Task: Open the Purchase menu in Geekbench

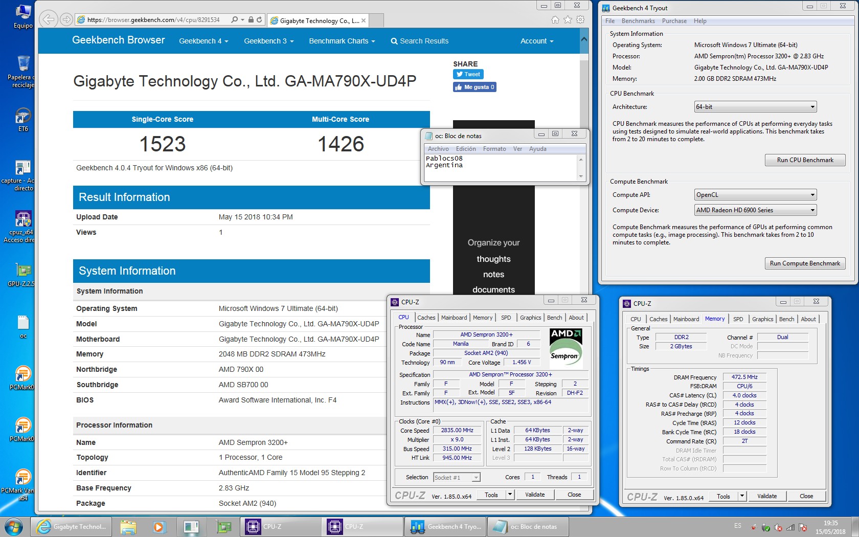Action: pos(674,21)
